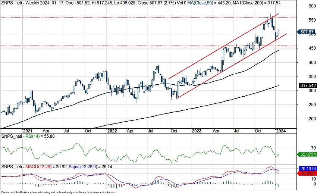Click the 600 price axis label
317x194 pixels.
coord(312,6)
